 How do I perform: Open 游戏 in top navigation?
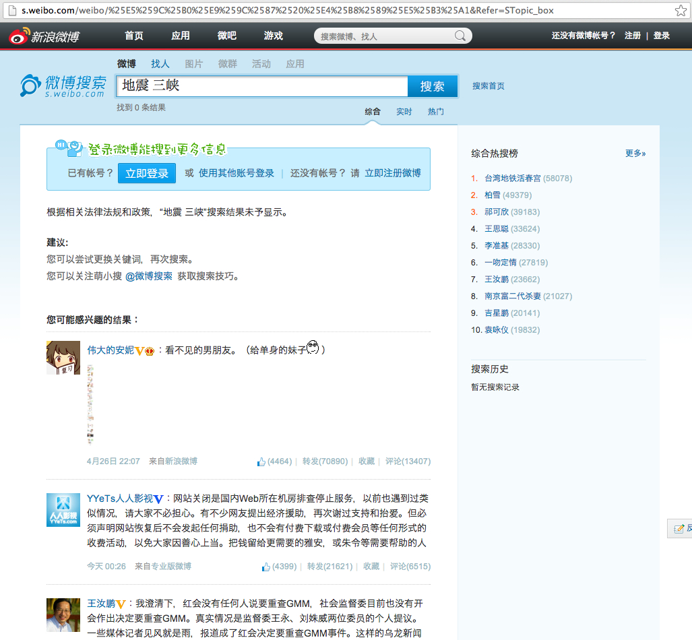point(273,36)
